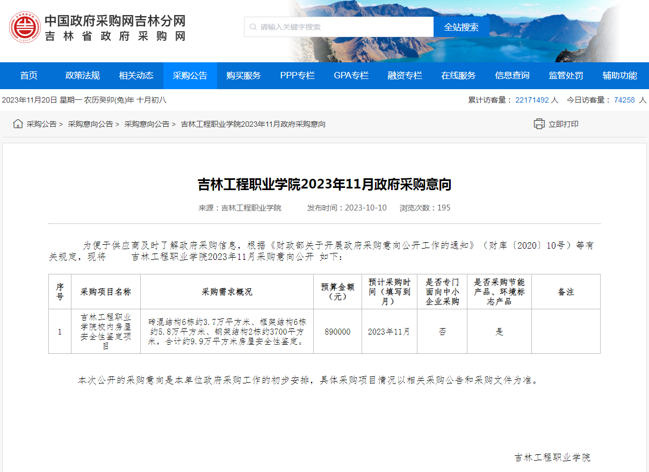Click the 是否采购节能产品 column header
This screenshot has width=649, height=472.
click(x=499, y=292)
